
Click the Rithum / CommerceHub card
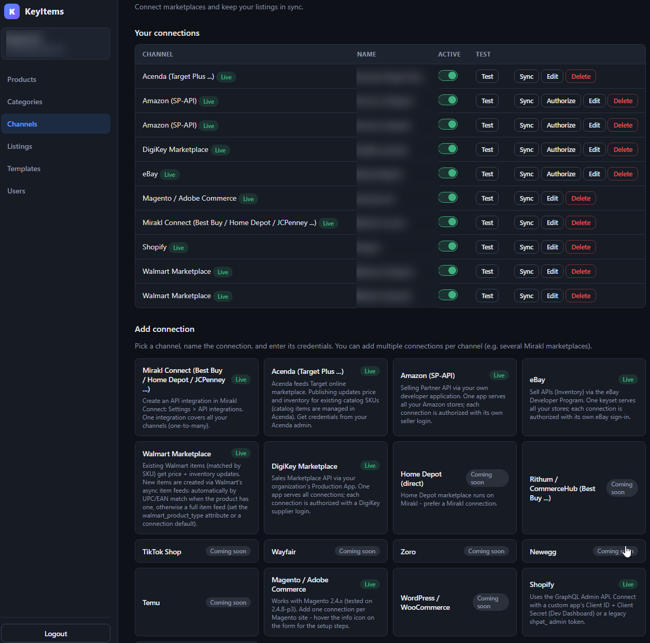coord(584,487)
